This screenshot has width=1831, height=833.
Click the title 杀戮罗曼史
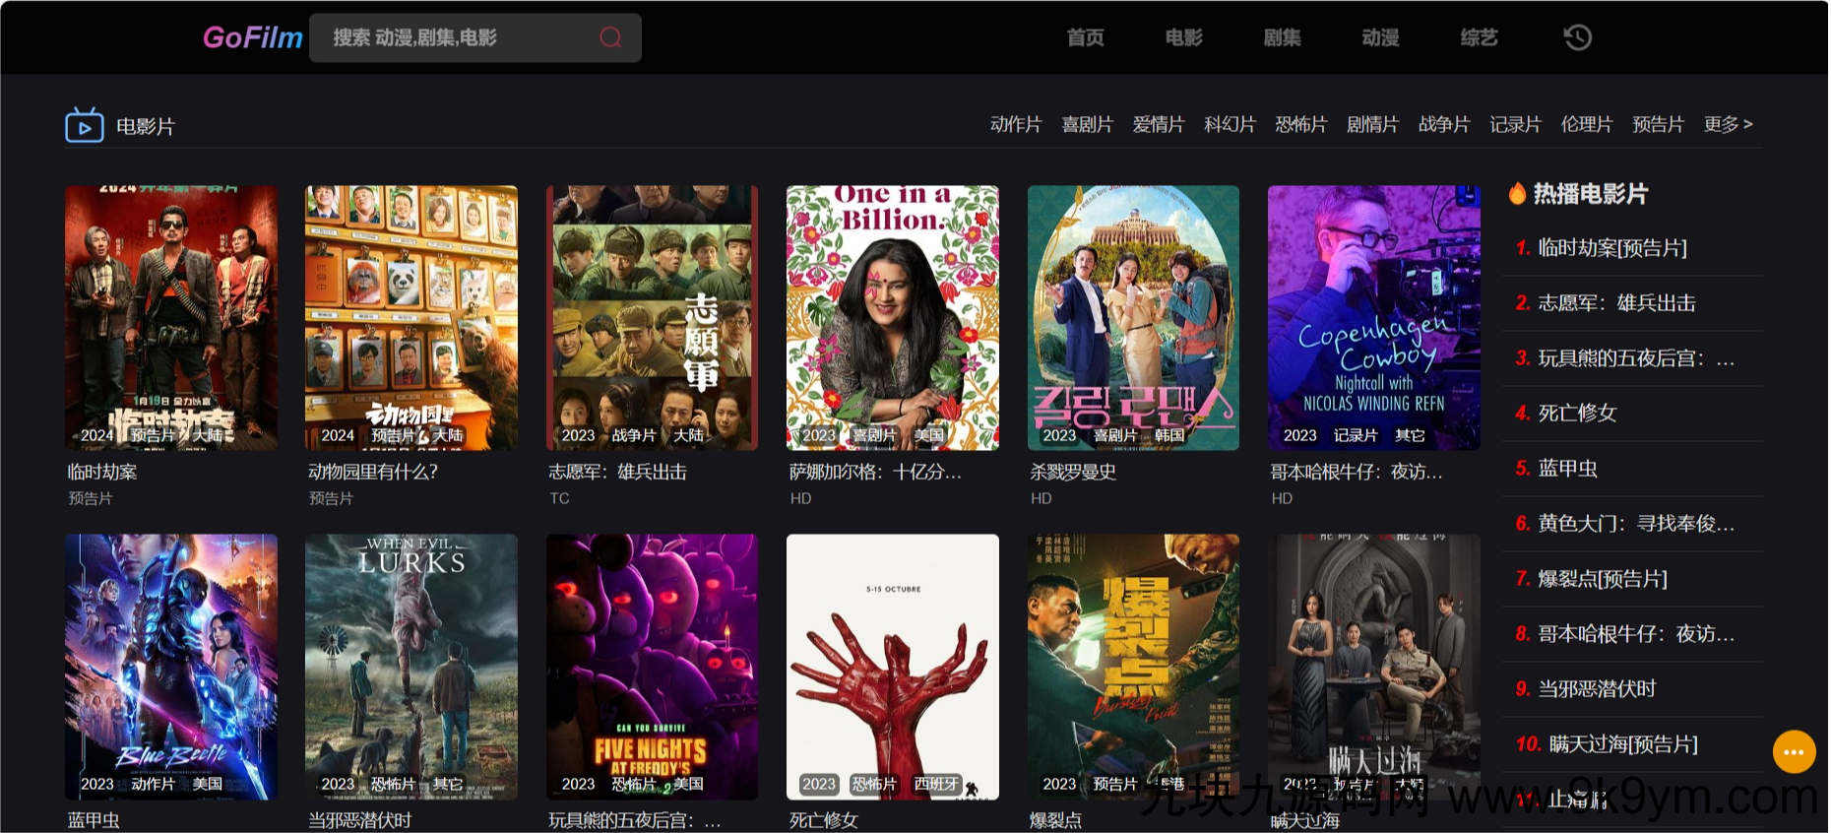[1073, 472]
